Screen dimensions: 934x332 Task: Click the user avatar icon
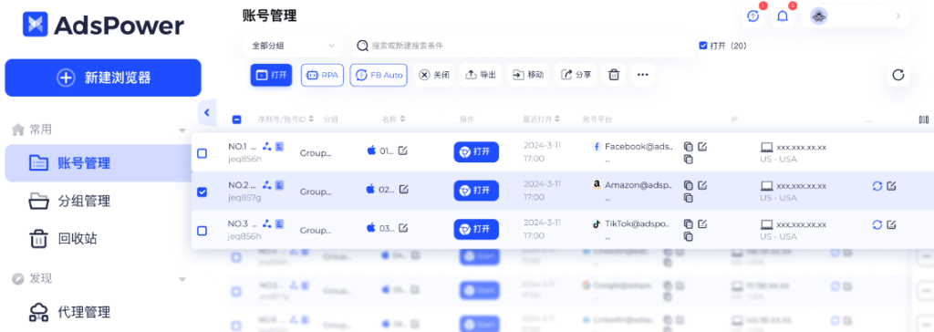[x=819, y=16]
